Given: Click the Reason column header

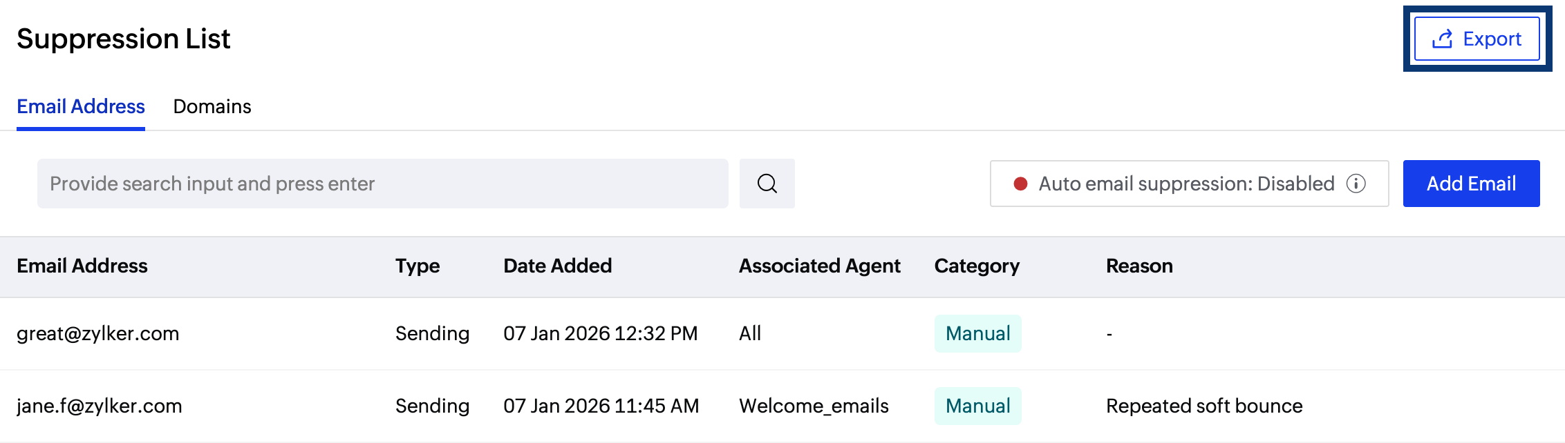Looking at the screenshot, I should tap(1139, 266).
